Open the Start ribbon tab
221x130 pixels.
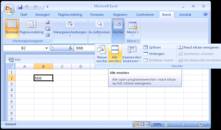(24, 15)
